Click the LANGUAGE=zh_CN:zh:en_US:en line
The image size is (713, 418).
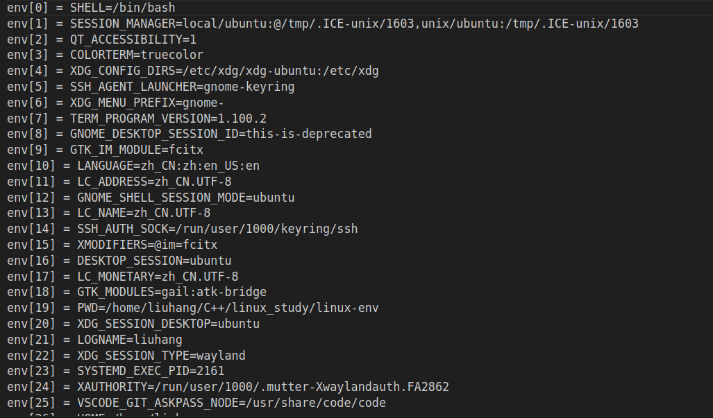(x=133, y=166)
